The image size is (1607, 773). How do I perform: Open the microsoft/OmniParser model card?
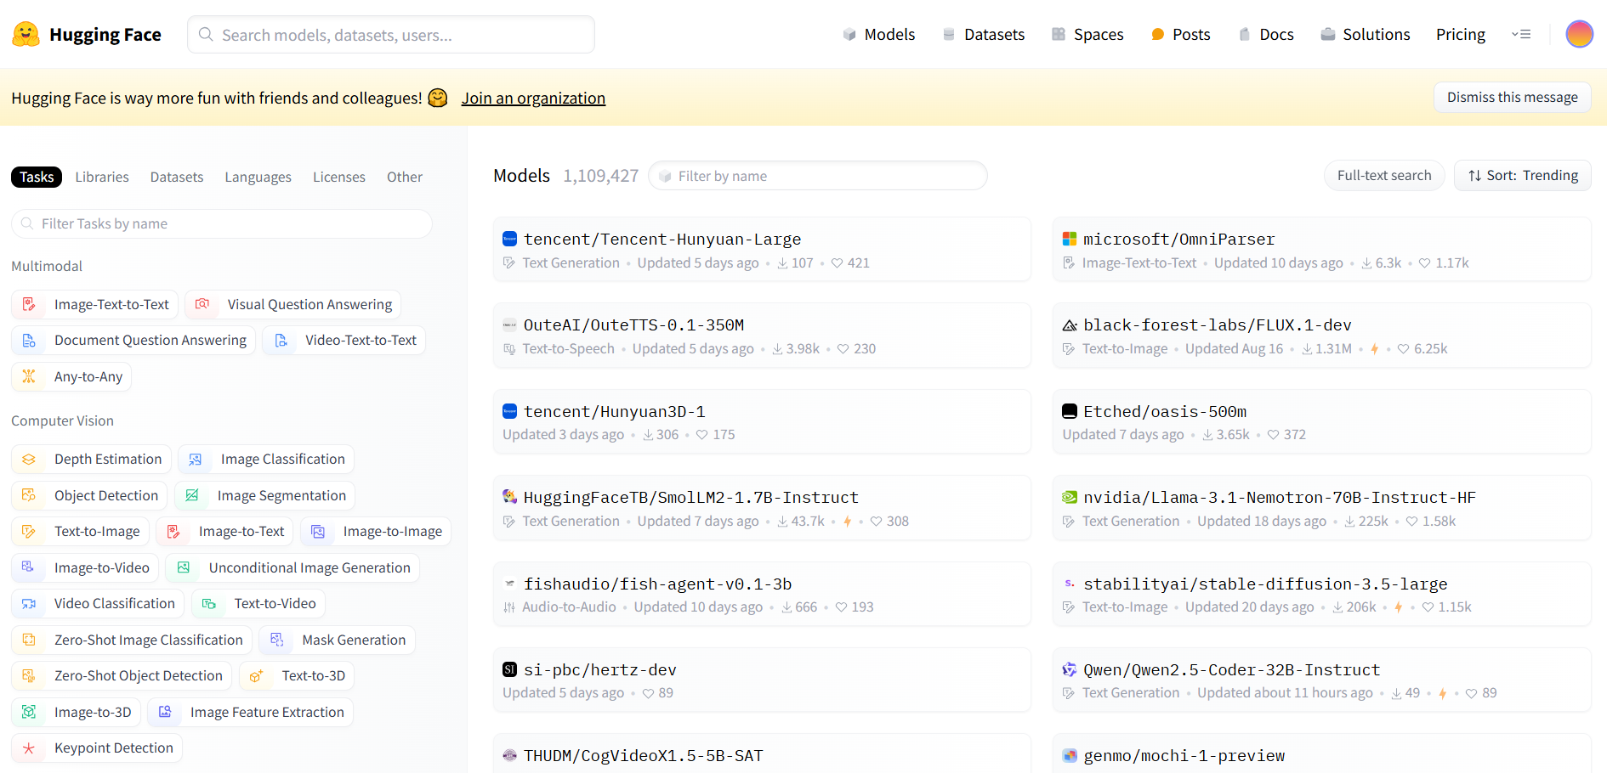1322,250
